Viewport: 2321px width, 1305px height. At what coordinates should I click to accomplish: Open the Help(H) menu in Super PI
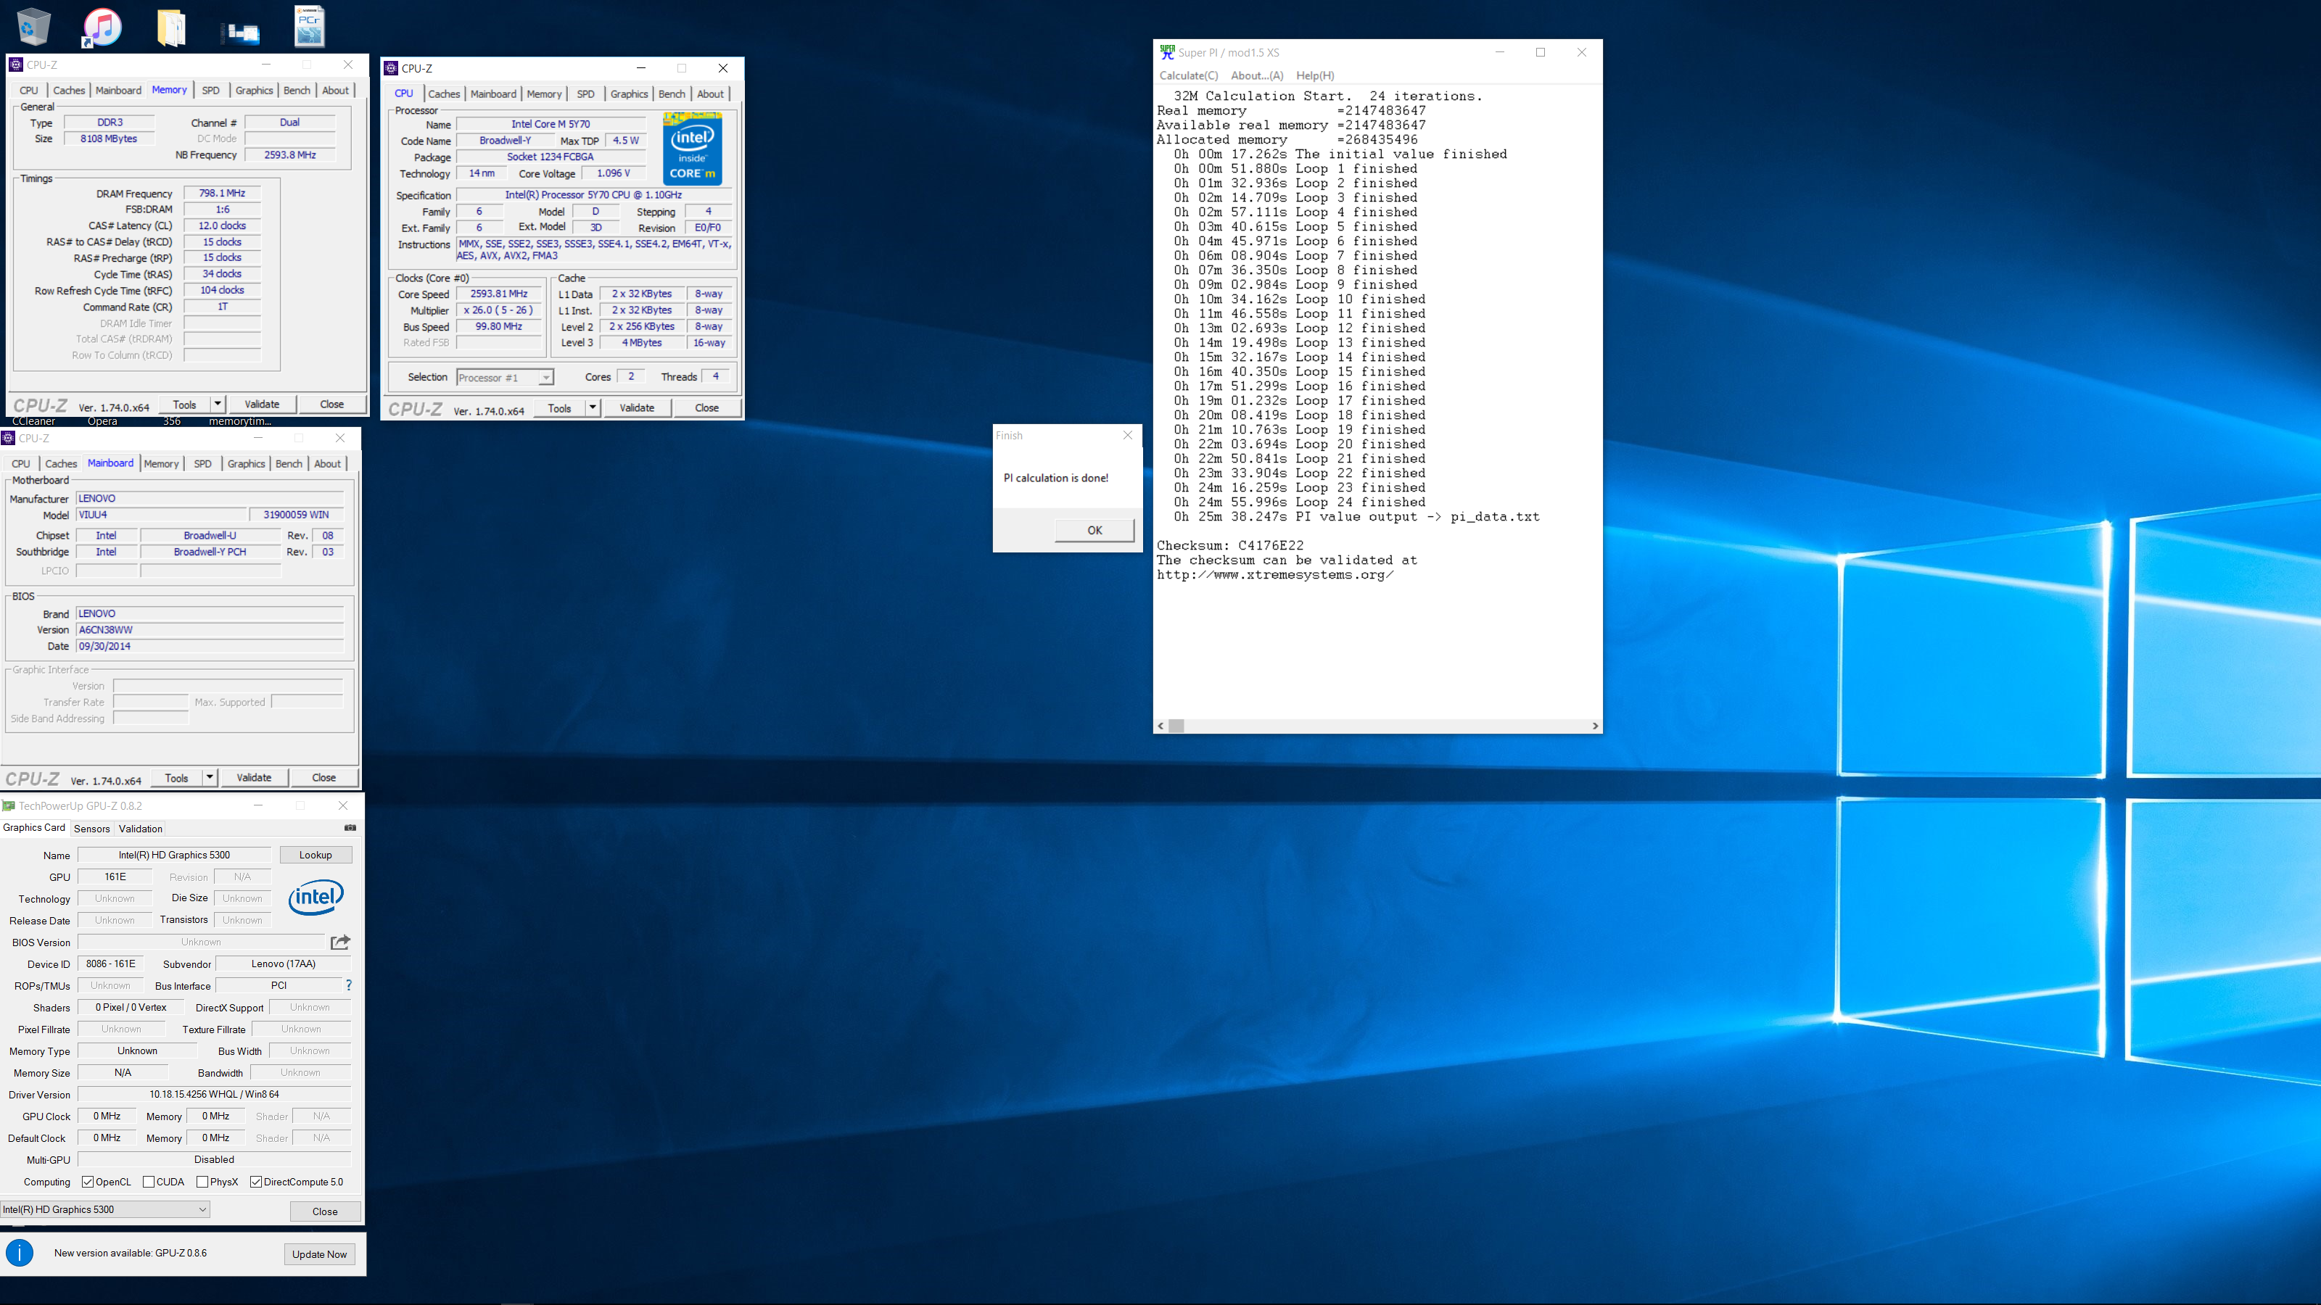click(1314, 75)
